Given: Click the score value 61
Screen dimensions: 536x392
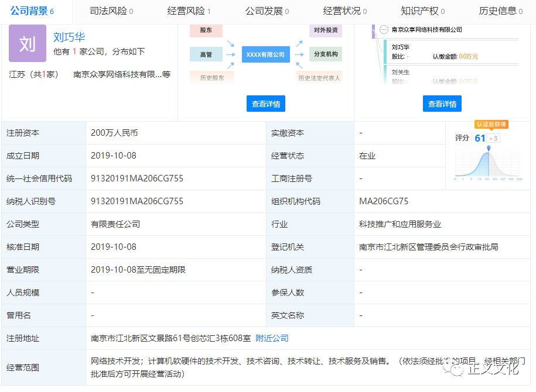Looking at the screenshot, I should tap(480, 138).
